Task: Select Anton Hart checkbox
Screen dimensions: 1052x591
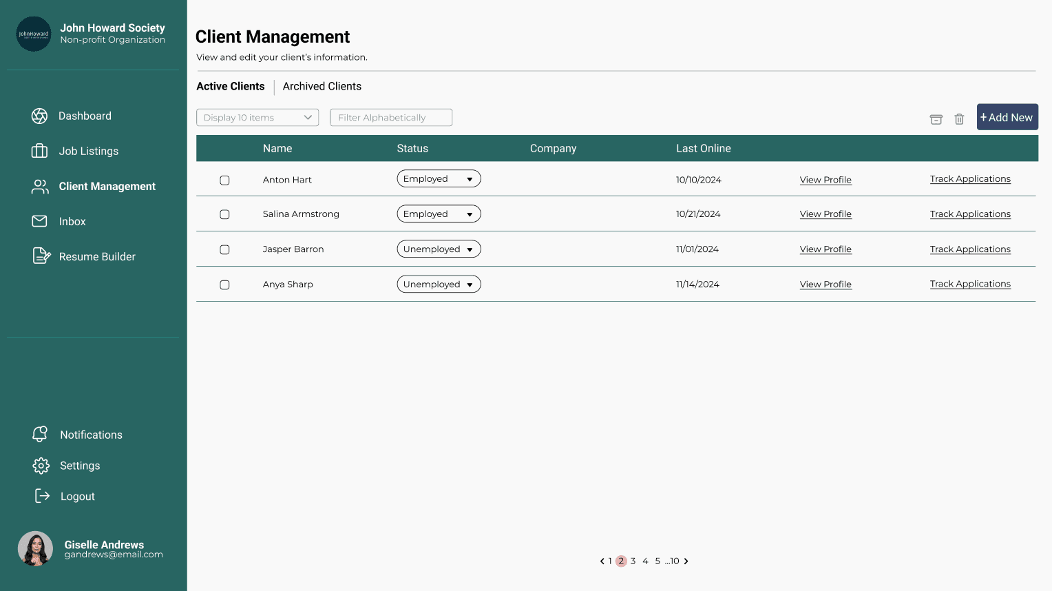Action: coord(224,180)
